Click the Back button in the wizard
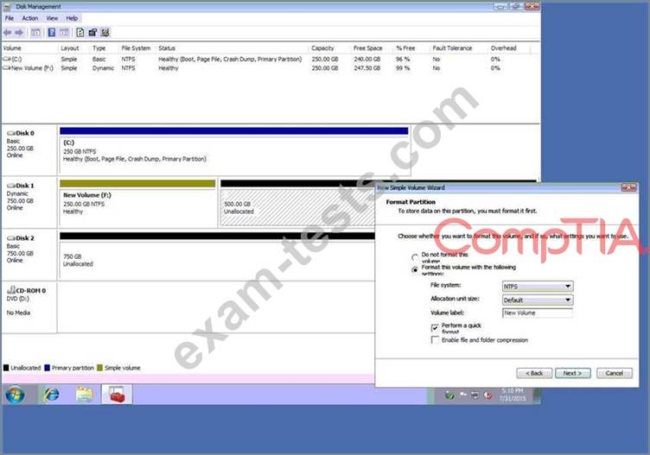The image size is (650, 455). 534,373
